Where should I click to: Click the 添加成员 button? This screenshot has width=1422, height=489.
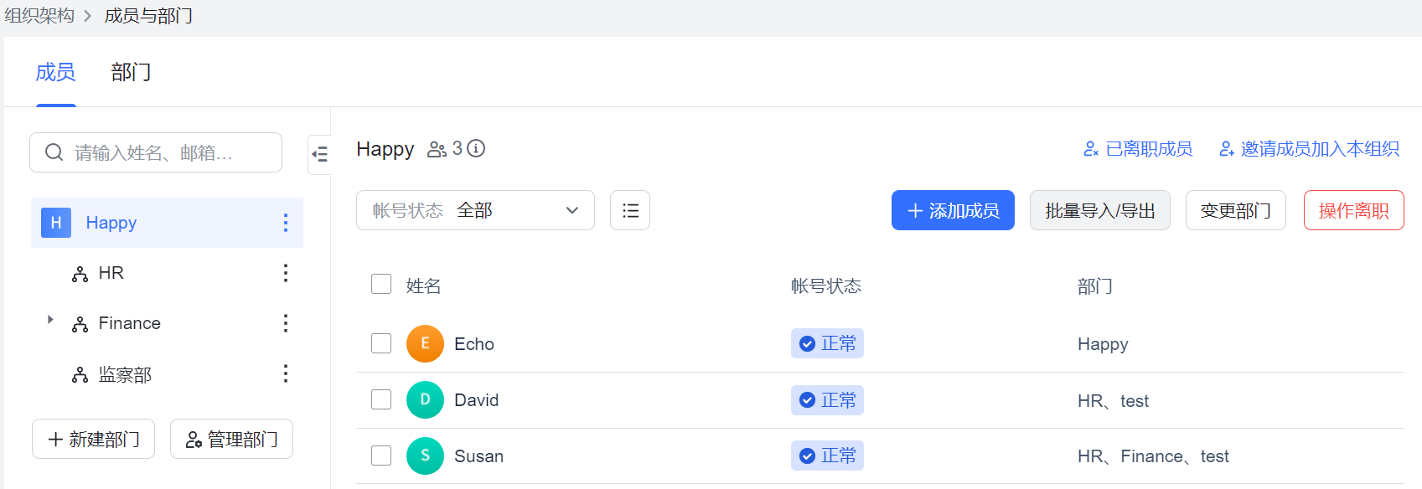click(953, 210)
